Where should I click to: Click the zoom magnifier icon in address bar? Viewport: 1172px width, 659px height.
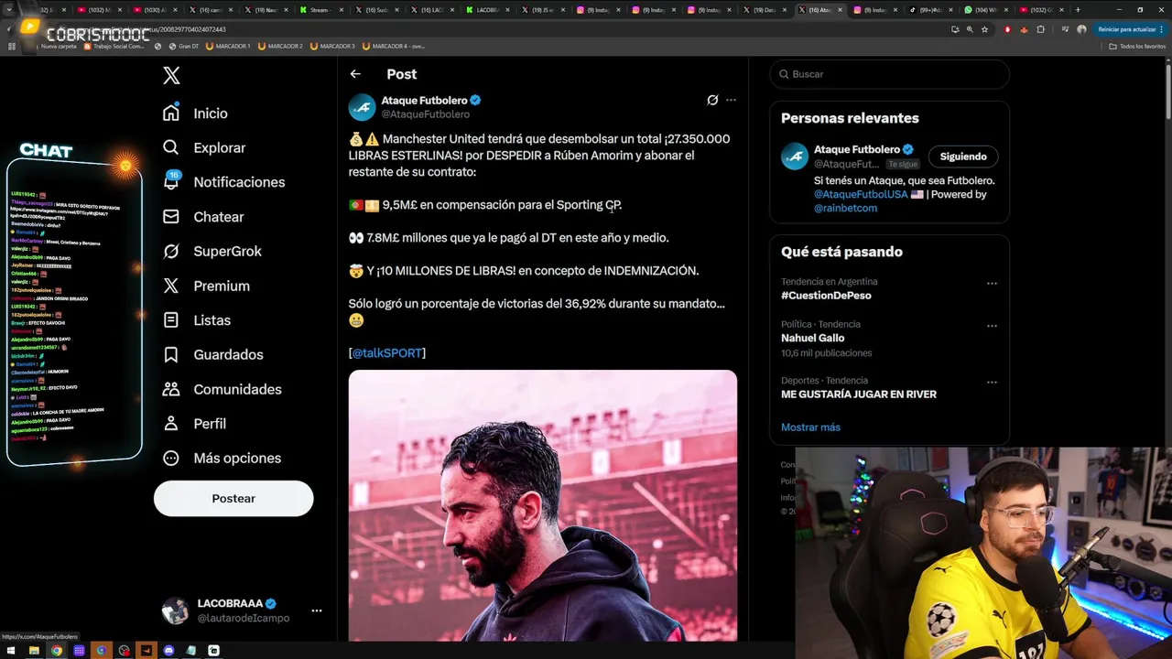tap(970, 29)
